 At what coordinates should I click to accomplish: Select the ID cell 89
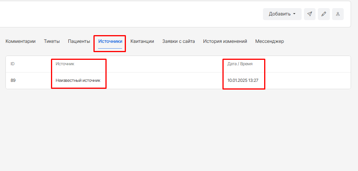pos(13,80)
